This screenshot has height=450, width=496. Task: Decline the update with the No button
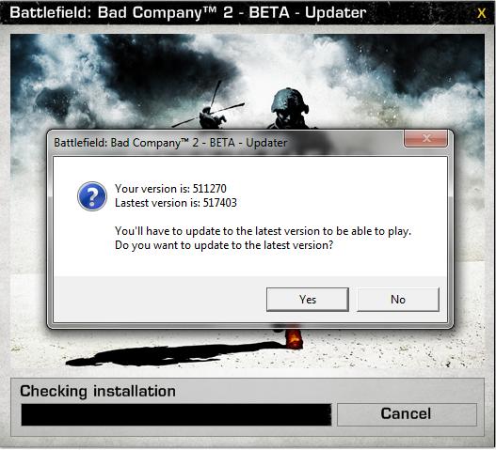click(398, 300)
